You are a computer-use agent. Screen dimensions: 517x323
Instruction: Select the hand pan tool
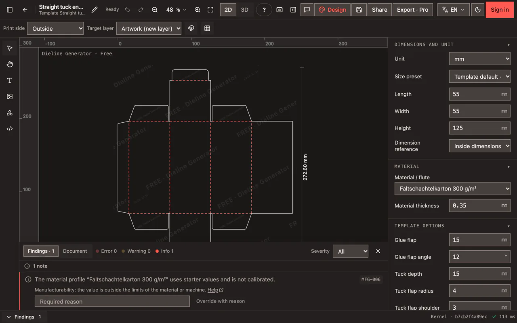(x=10, y=64)
